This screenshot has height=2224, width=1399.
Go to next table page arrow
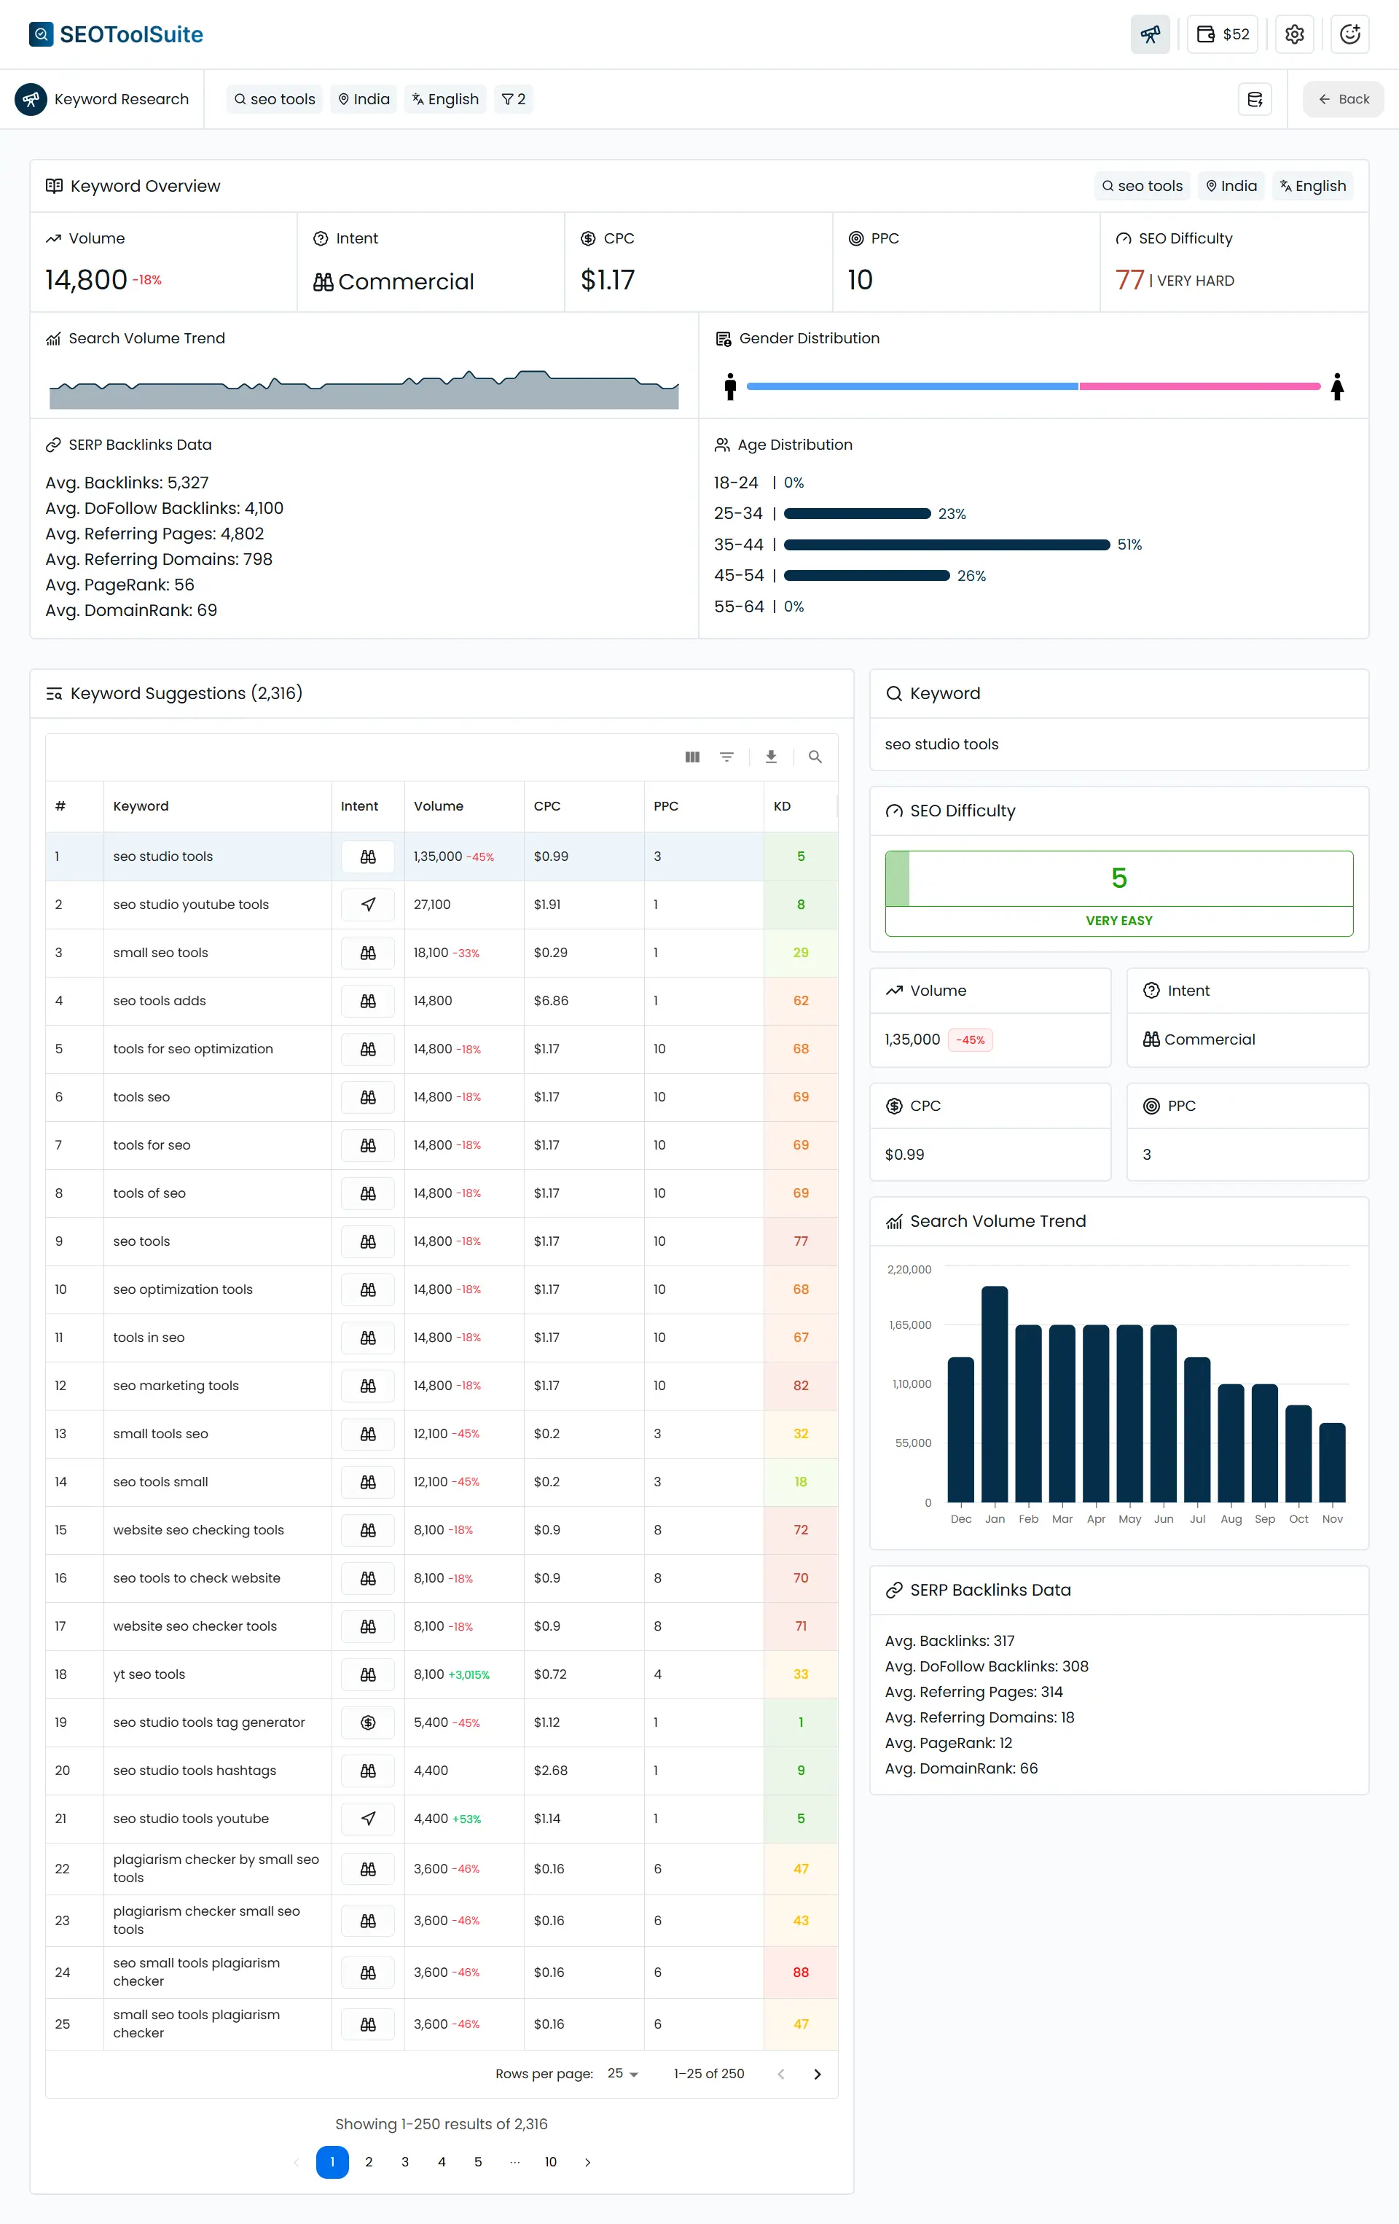coord(816,2073)
